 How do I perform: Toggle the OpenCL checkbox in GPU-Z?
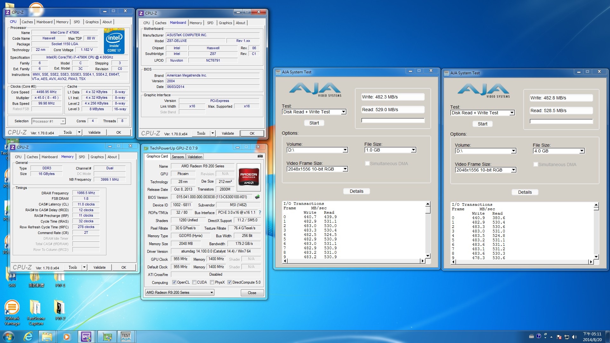[x=174, y=282]
